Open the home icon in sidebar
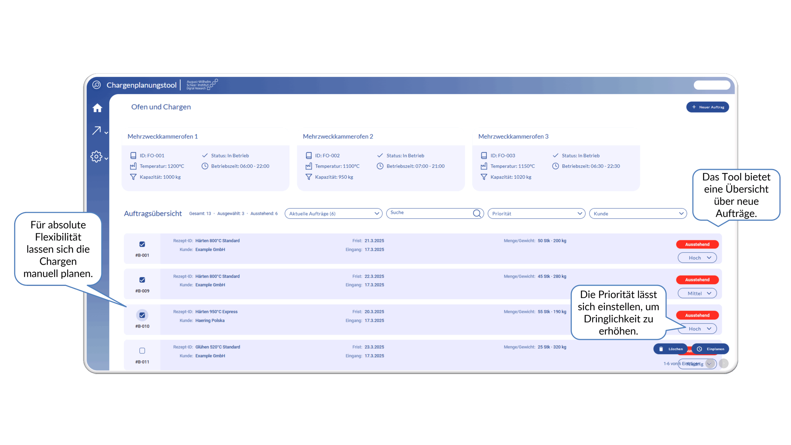 [x=97, y=108]
